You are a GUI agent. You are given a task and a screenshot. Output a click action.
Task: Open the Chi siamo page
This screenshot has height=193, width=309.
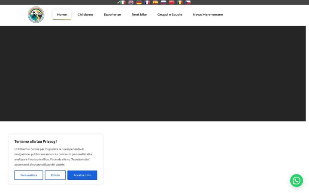[x=85, y=15]
